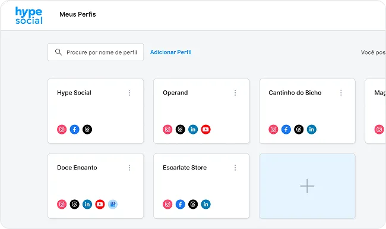Click LinkedIn icon on Cantinho do Bicho card
The width and height of the screenshot is (386, 229).
coord(312,130)
